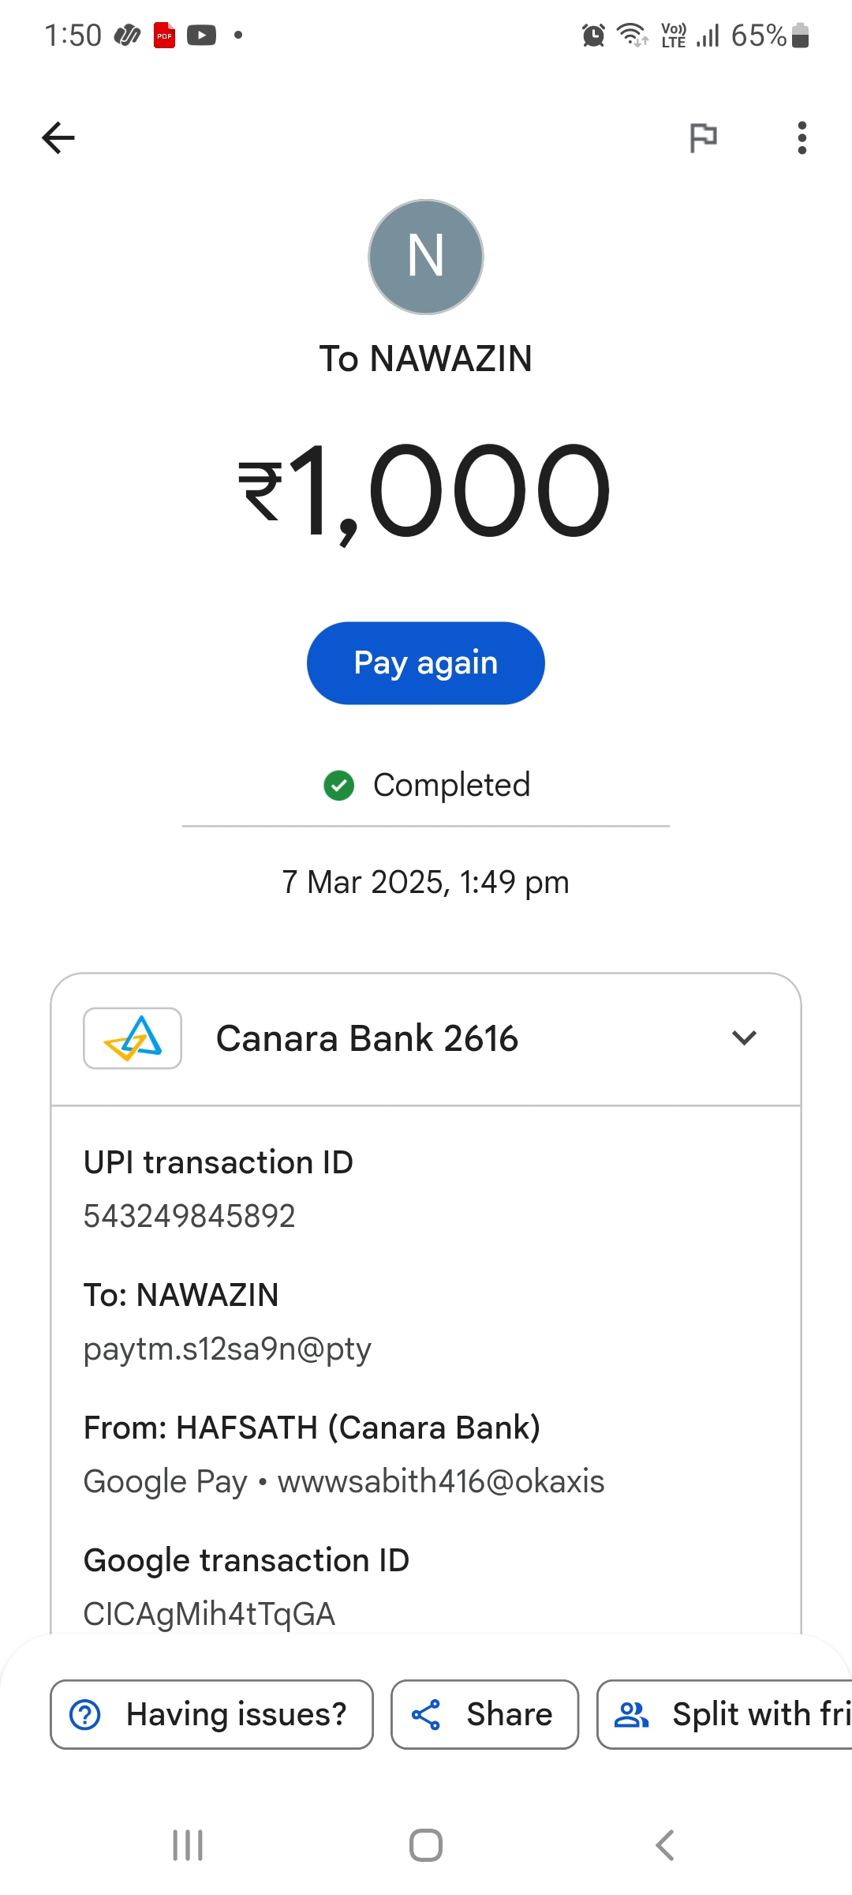Tap the NAWAZIN avatar circle
Screen dimensions: 852x1895
(x=426, y=257)
